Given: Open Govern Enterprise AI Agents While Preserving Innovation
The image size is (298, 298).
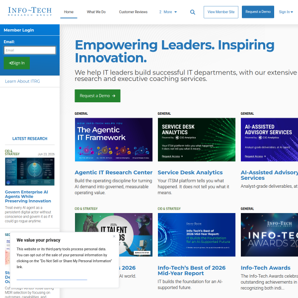Looking at the screenshot, I should [x=28, y=197].
